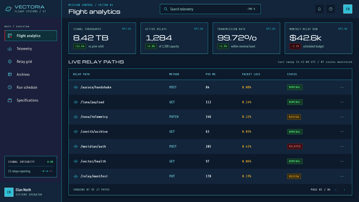Screen dimensions: 359x202
Task: Click the CMD K shortcut badge
Action: click(x=252, y=9)
